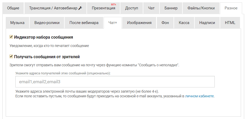Open the Доступ tab

(132, 8)
